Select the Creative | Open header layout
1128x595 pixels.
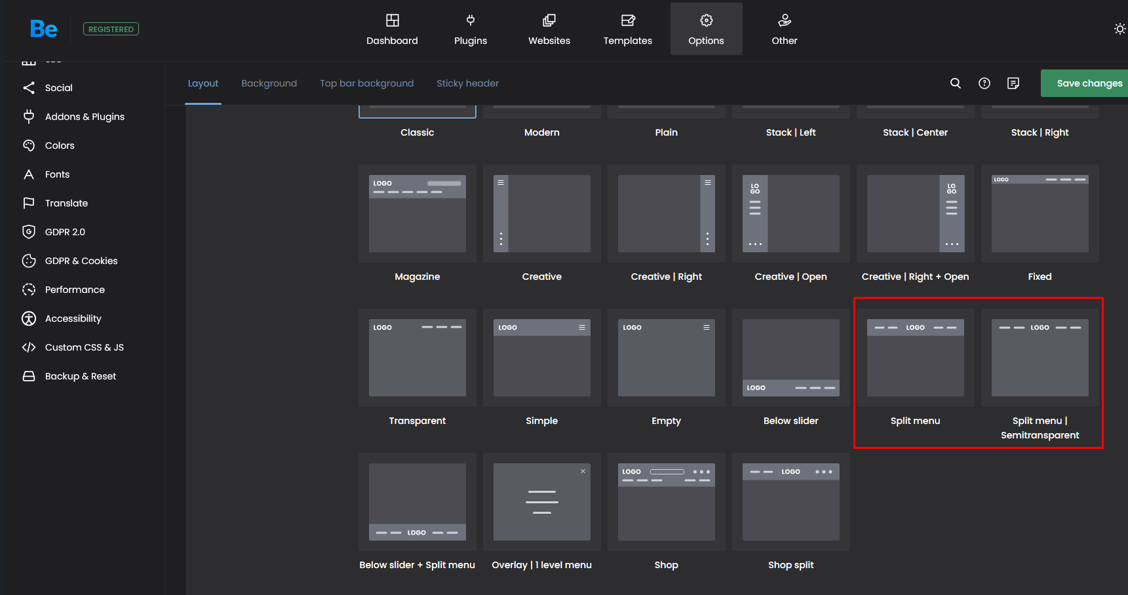(791, 214)
